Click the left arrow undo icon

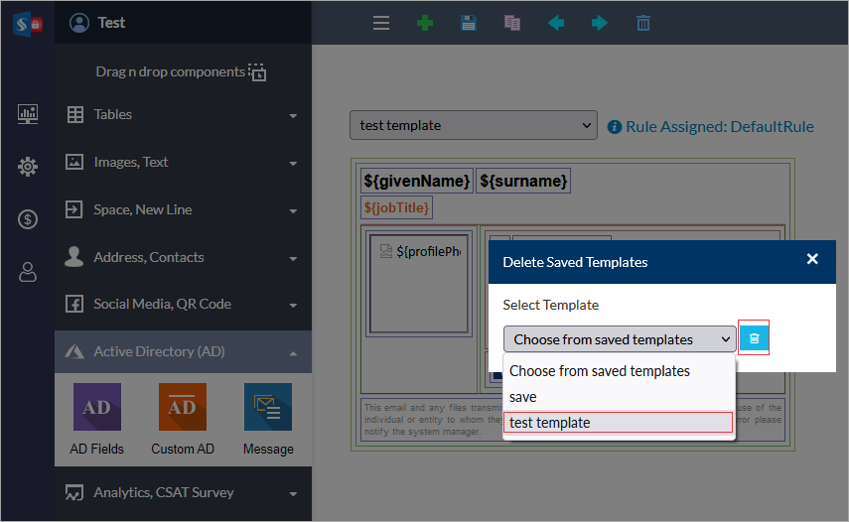tap(556, 23)
